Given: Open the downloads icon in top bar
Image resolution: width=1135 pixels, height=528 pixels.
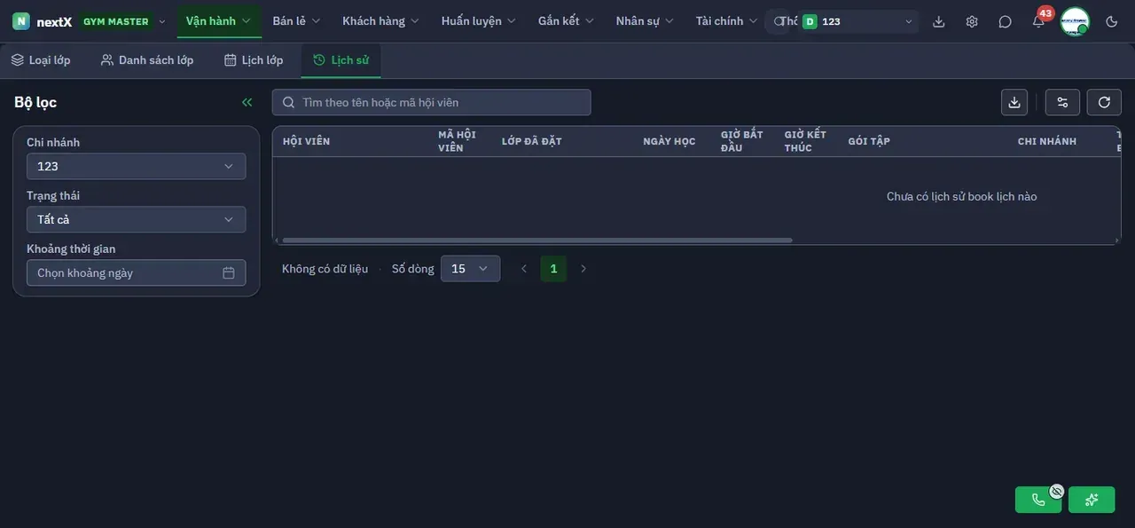Looking at the screenshot, I should tap(939, 21).
